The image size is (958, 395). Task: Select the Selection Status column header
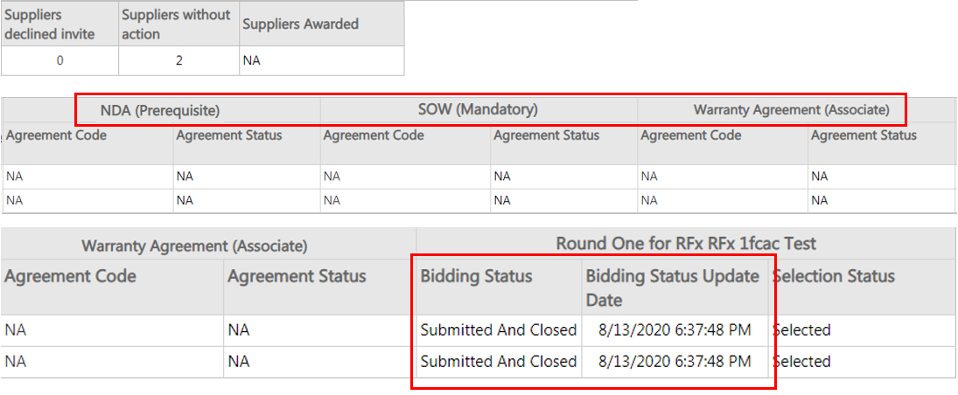click(834, 276)
